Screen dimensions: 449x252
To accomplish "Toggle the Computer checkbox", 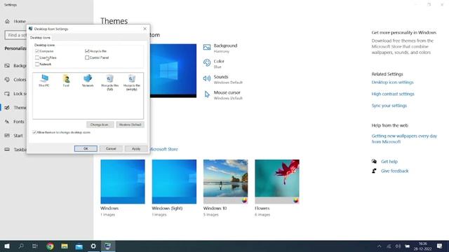I will coord(37,51).
